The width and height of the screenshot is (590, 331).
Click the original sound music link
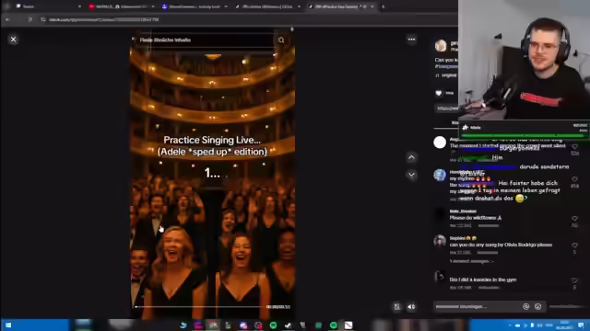point(446,75)
